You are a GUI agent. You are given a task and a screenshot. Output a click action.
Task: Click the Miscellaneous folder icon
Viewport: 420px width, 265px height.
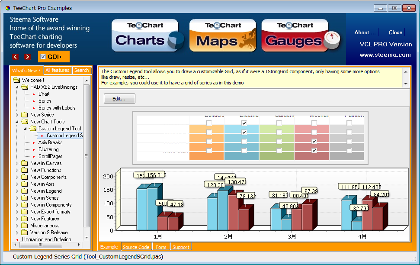coord(25,226)
